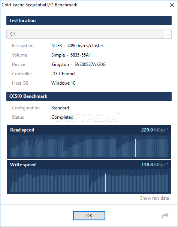The height and width of the screenshot is (227, 178).
Task: Click the highlighted bar in Write speed graph
Action: (105, 183)
